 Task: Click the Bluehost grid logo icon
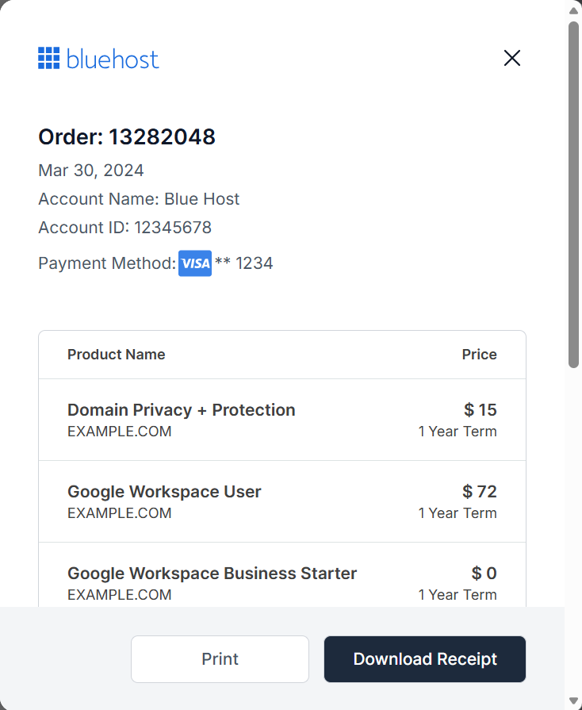pyautogui.click(x=48, y=57)
